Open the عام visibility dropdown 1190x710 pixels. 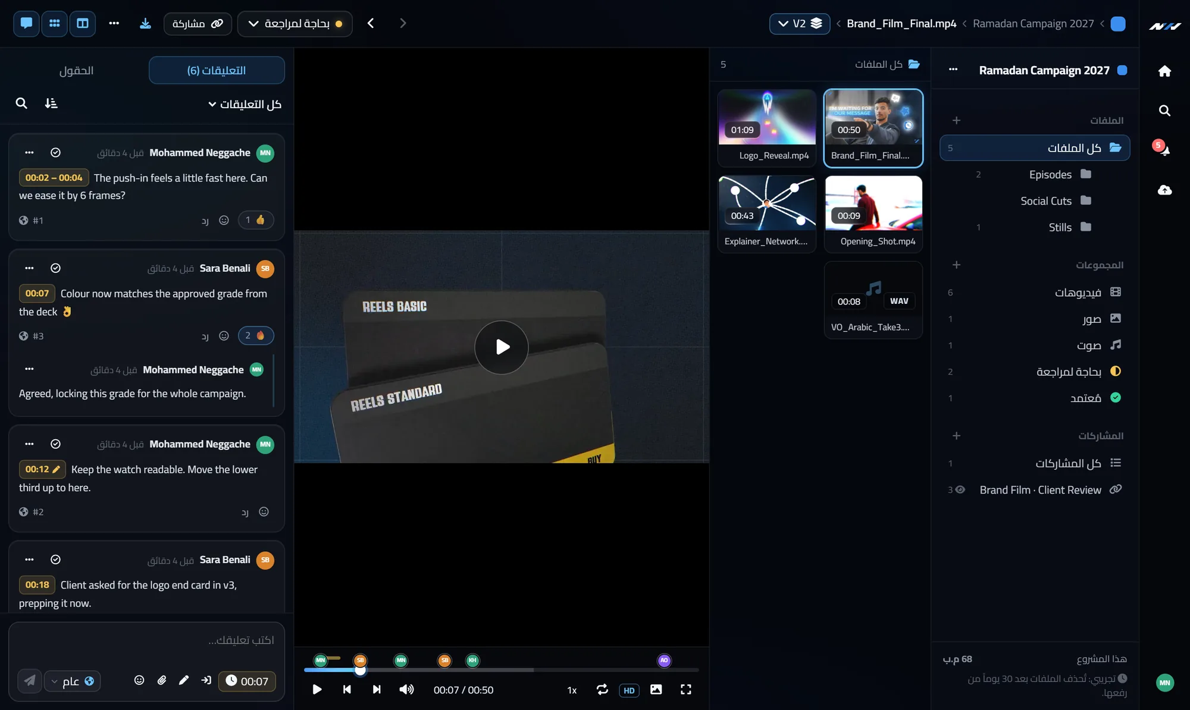72,681
